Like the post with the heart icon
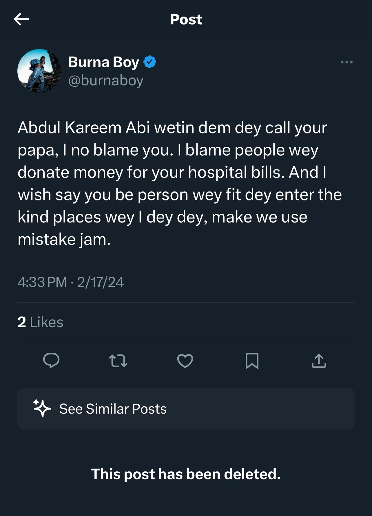Screen dimensions: 372x516 coord(185,361)
